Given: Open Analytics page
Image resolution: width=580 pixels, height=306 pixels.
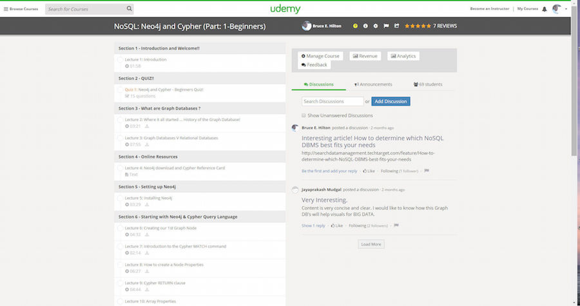Looking at the screenshot, I should click(403, 56).
